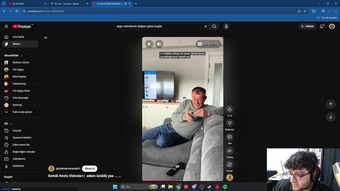Open Beğendiğim videolar

[x=20, y=152]
